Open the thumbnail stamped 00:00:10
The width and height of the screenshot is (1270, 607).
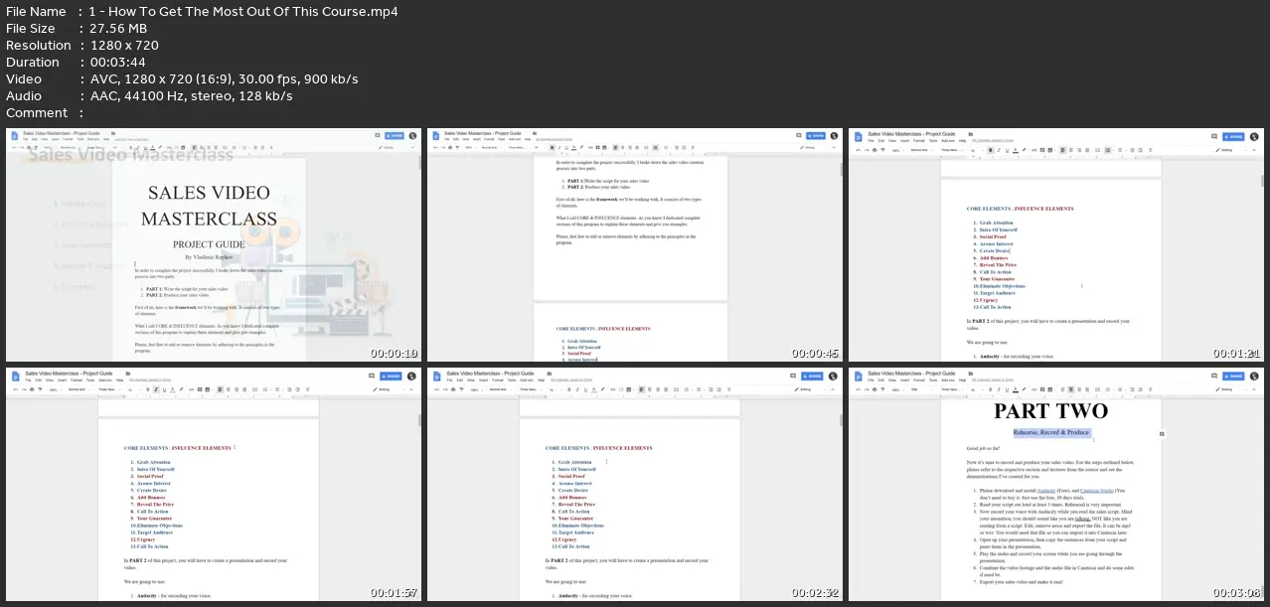213,244
